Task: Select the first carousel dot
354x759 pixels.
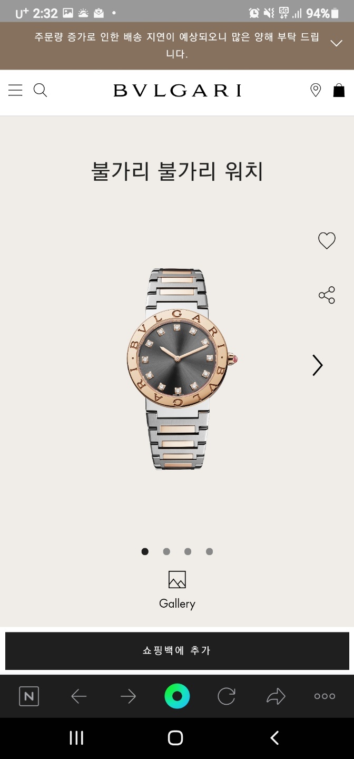Action: click(145, 551)
